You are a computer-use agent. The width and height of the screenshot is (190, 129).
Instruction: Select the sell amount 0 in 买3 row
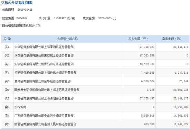click(x=187, y=64)
